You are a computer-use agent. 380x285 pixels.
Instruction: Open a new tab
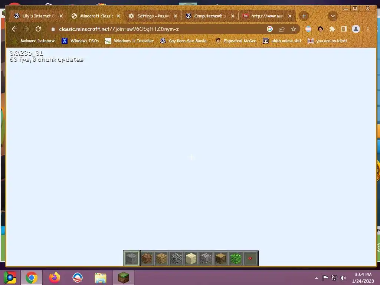[304, 16]
